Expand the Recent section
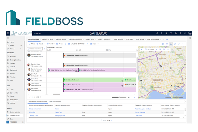The height and width of the screenshot is (132, 198). pyautogui.click(x=21, y=45)
